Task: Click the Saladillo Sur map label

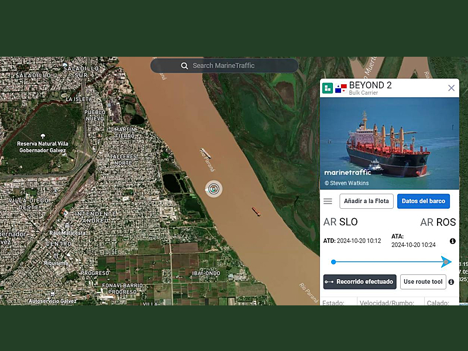Action: point(81,71)
